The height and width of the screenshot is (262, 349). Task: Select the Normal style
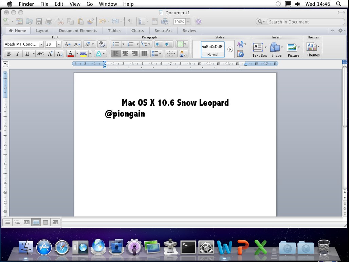click(213, 50)
